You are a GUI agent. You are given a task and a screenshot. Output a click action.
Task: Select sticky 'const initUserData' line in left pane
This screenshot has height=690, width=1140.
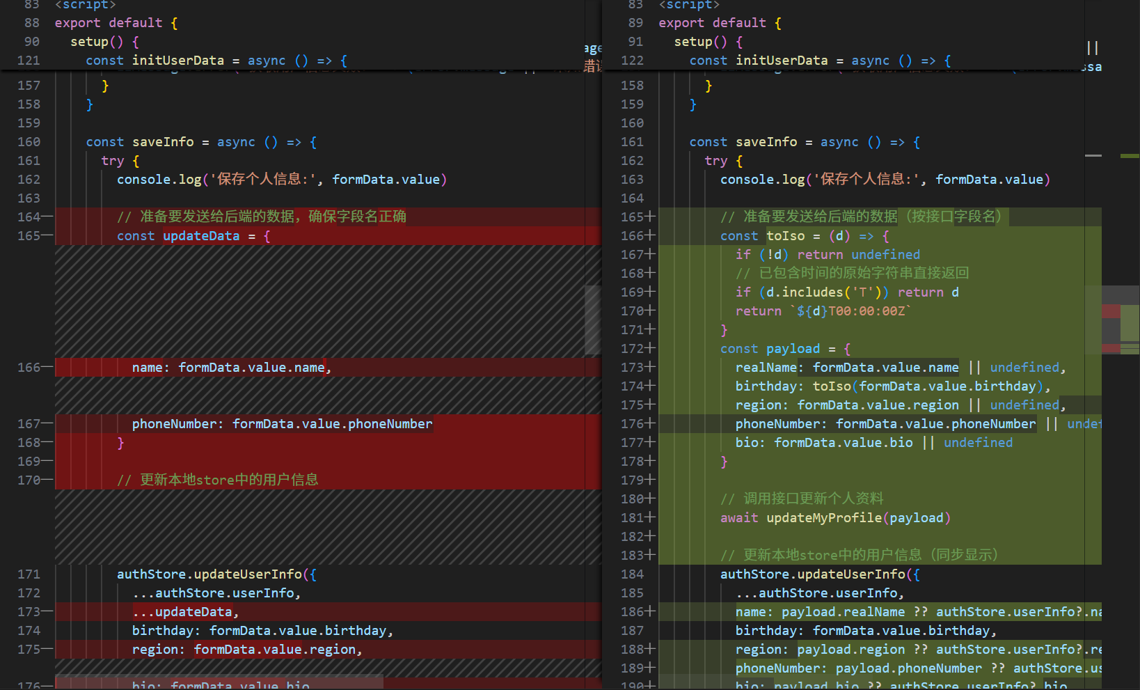[216, 61]
